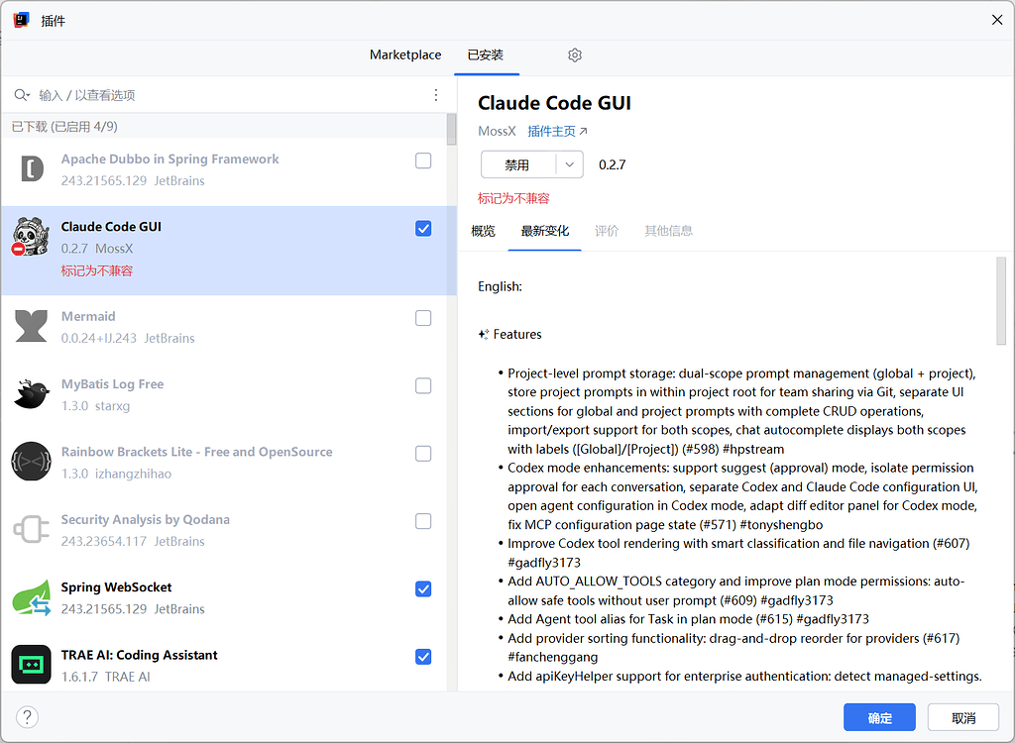Open the 其他信息 tab
The image size is (1015, 743).
[669, 231]
